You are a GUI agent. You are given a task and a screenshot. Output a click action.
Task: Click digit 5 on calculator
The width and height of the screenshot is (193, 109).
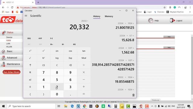click(x=57, y=80)
